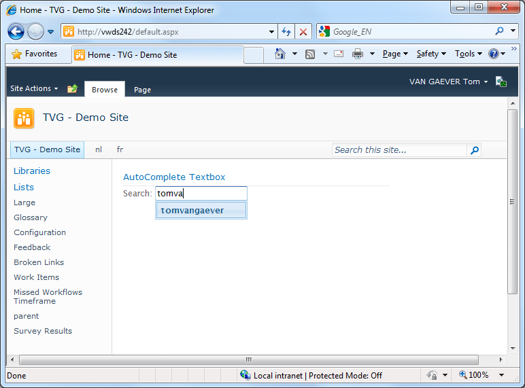Open the Feedback list link
This screenshot has width=525, height=388.
[32, 247]
